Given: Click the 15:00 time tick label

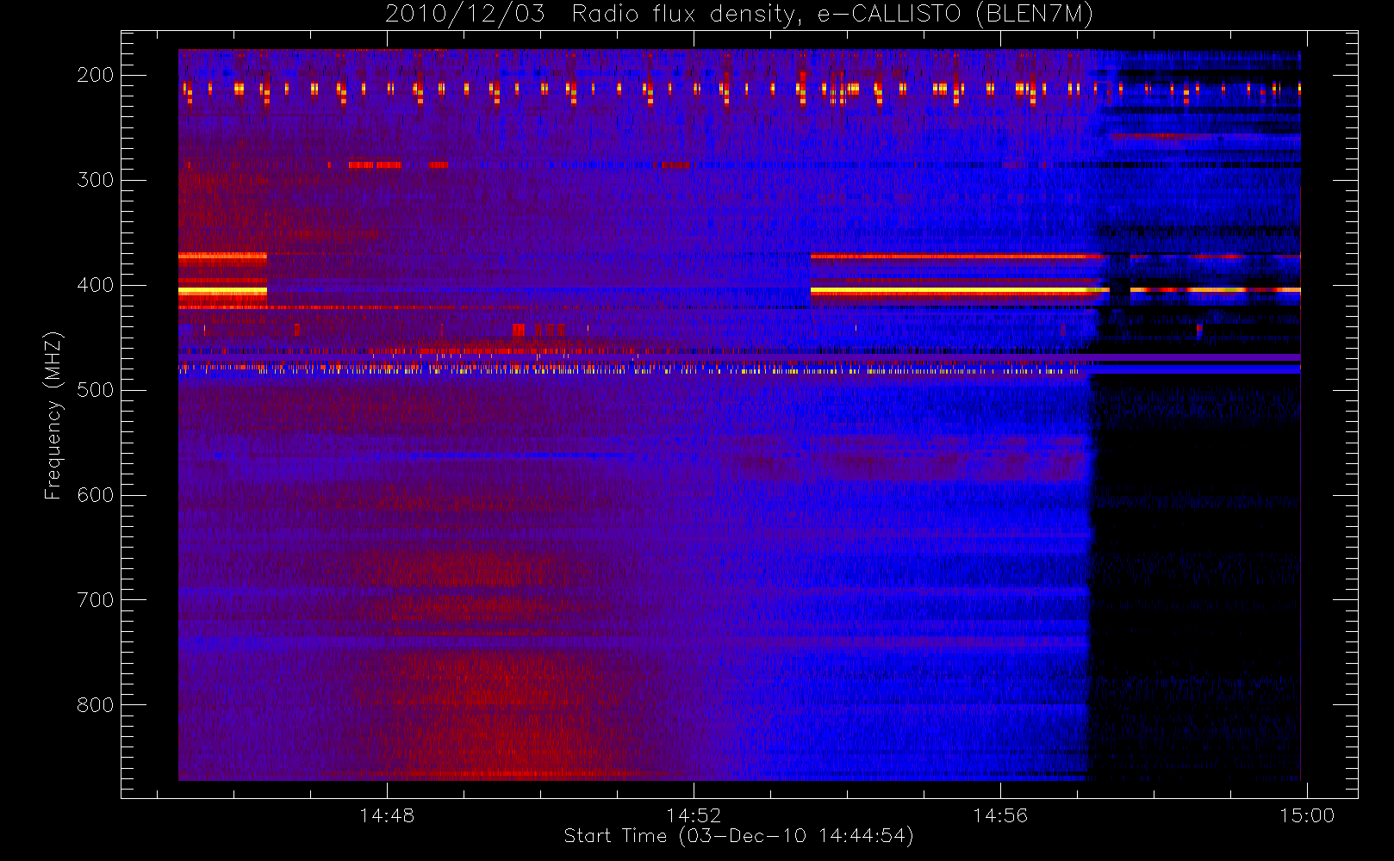Looking at the screenshot, I should coord(1307,815).
